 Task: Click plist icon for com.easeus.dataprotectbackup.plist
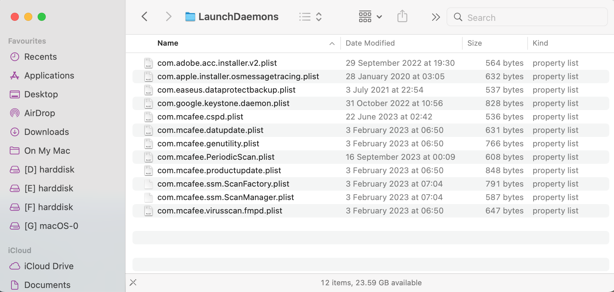pyautogui.click(x=148, y=90)
